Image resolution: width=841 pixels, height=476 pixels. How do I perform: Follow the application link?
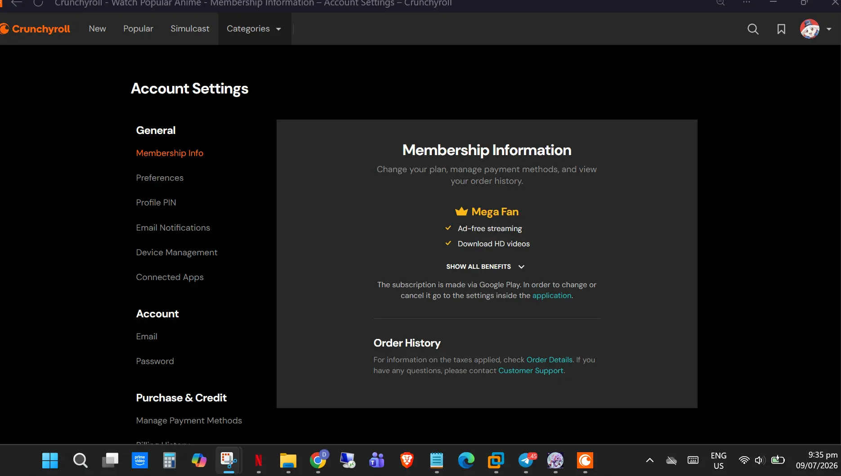tap(552, 295)
